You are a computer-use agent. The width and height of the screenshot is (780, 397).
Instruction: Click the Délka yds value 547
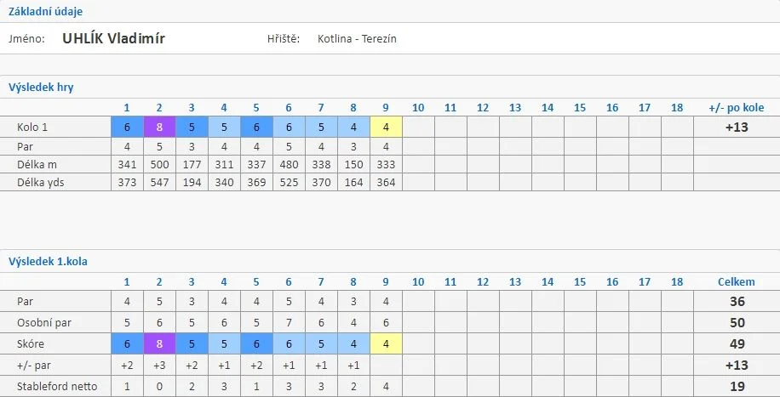[x=159, y=183]
